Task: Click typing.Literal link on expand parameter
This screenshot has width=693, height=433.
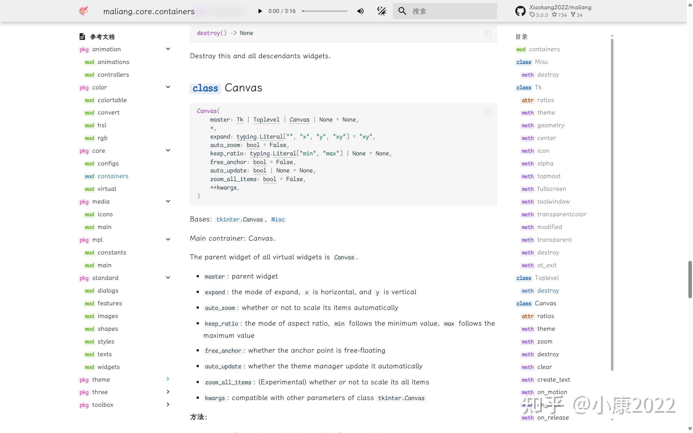Action: tap(259, 137)
